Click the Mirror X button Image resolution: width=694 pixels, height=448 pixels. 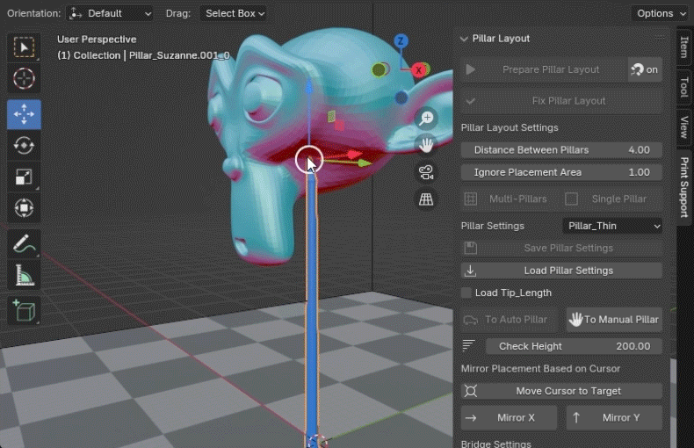tap(509, 418)
